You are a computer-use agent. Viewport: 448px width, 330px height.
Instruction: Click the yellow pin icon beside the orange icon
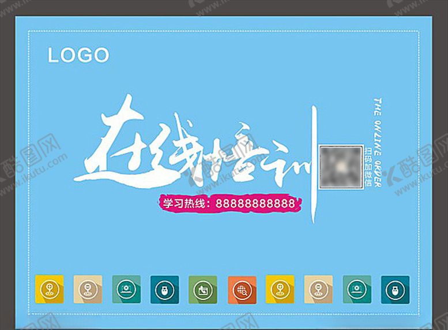pyautogui.click(x=280, y=289)
